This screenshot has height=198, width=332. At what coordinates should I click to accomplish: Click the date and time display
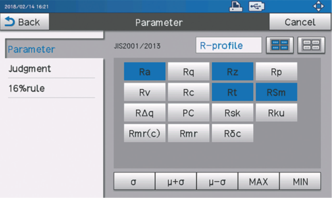[26, 7]
